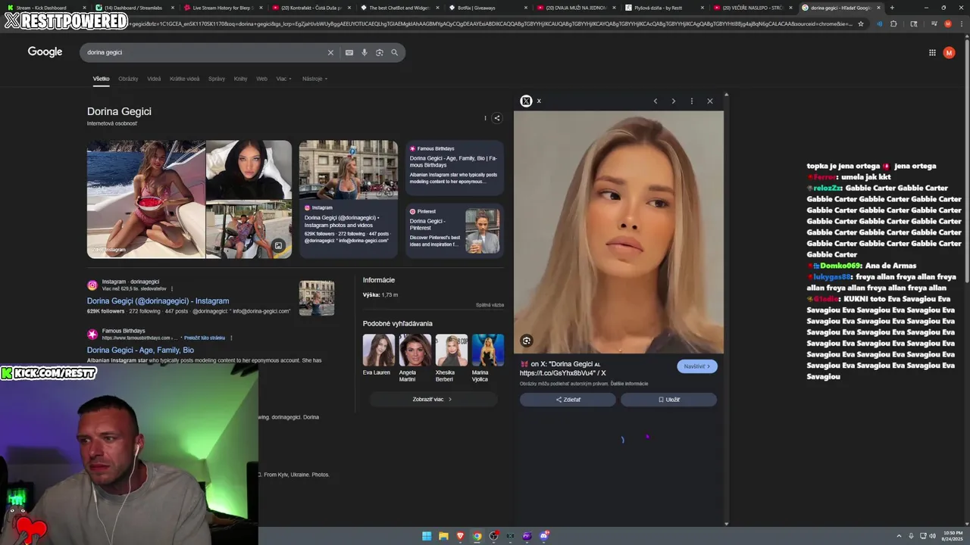This screenshot has width=970, height=545.
Task: Open the Google apps grid
Action: click(932, 52)
